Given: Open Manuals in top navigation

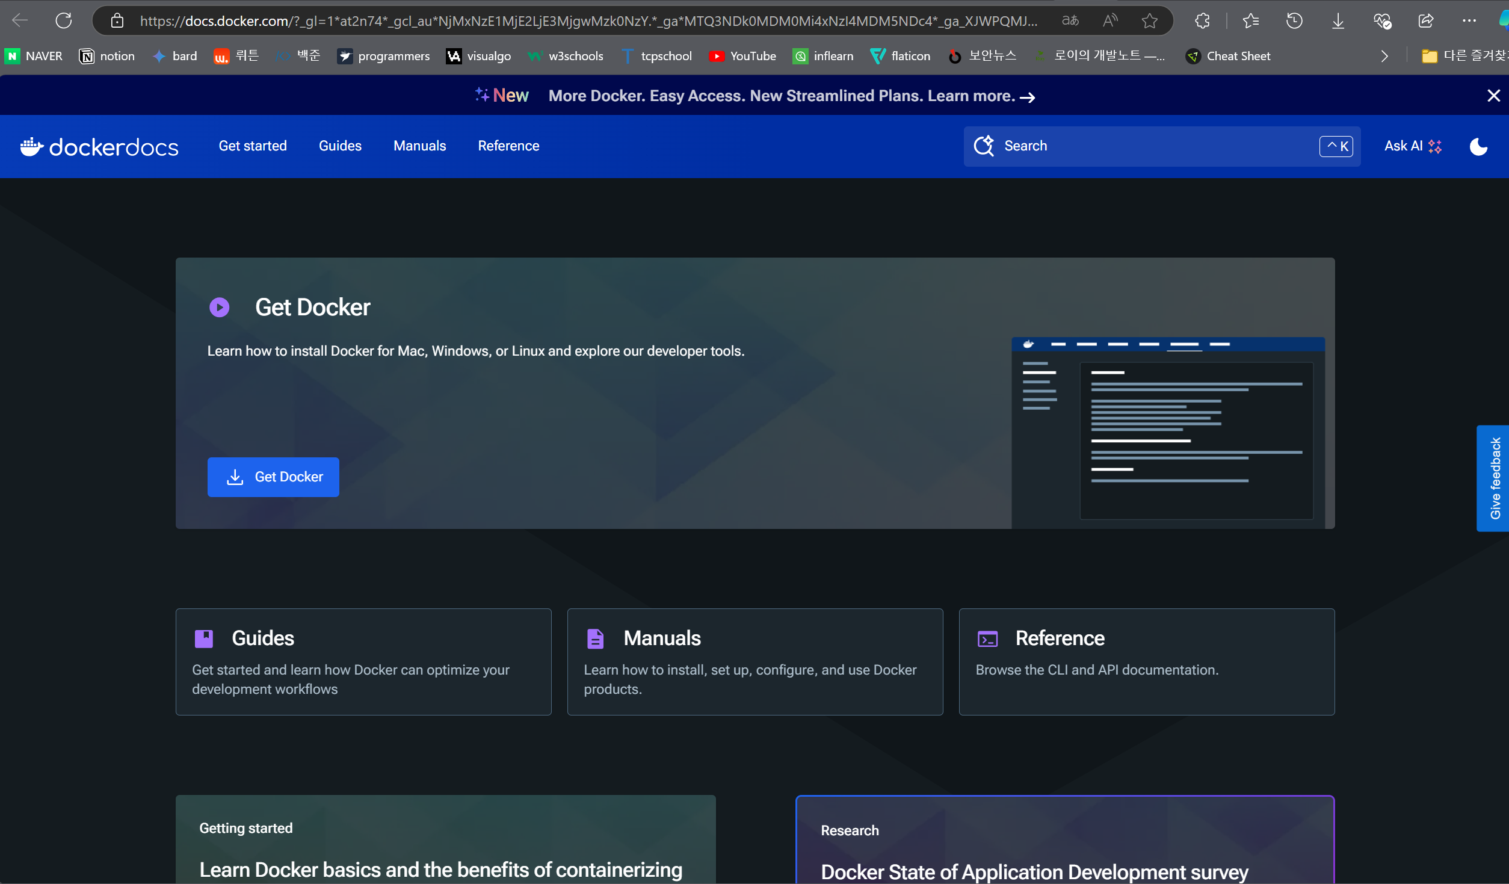Looking at the screenshot, I should click(x=419, y=146).
